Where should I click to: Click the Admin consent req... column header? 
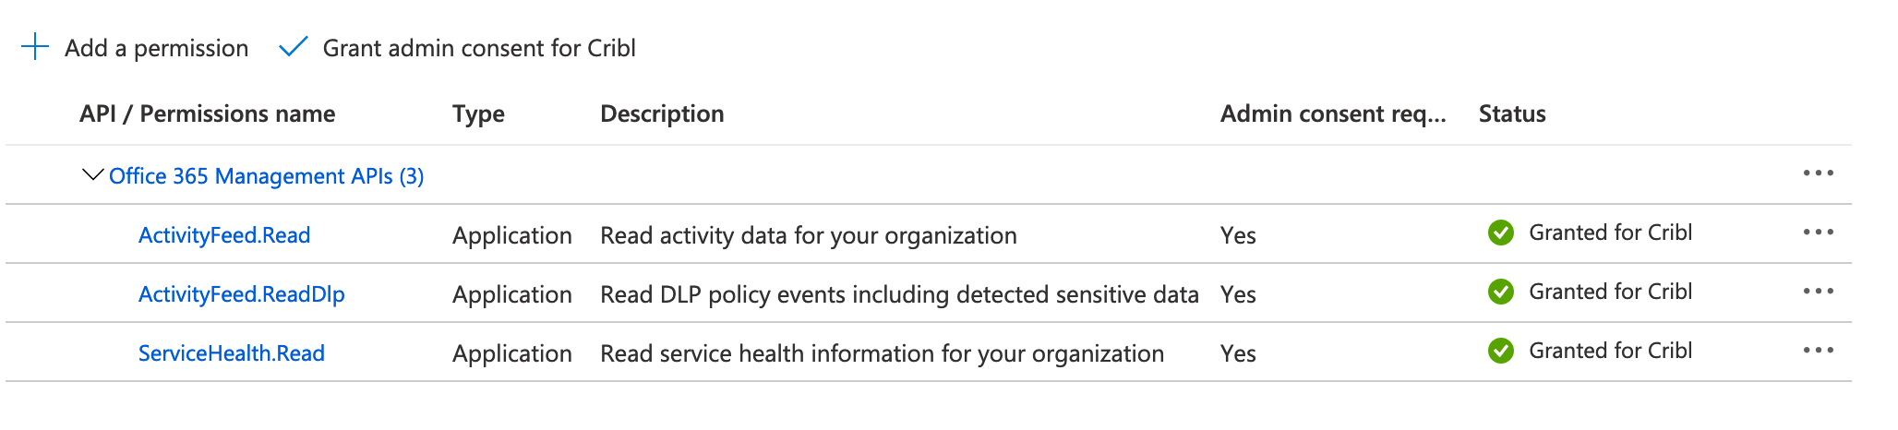point(1332,113)
